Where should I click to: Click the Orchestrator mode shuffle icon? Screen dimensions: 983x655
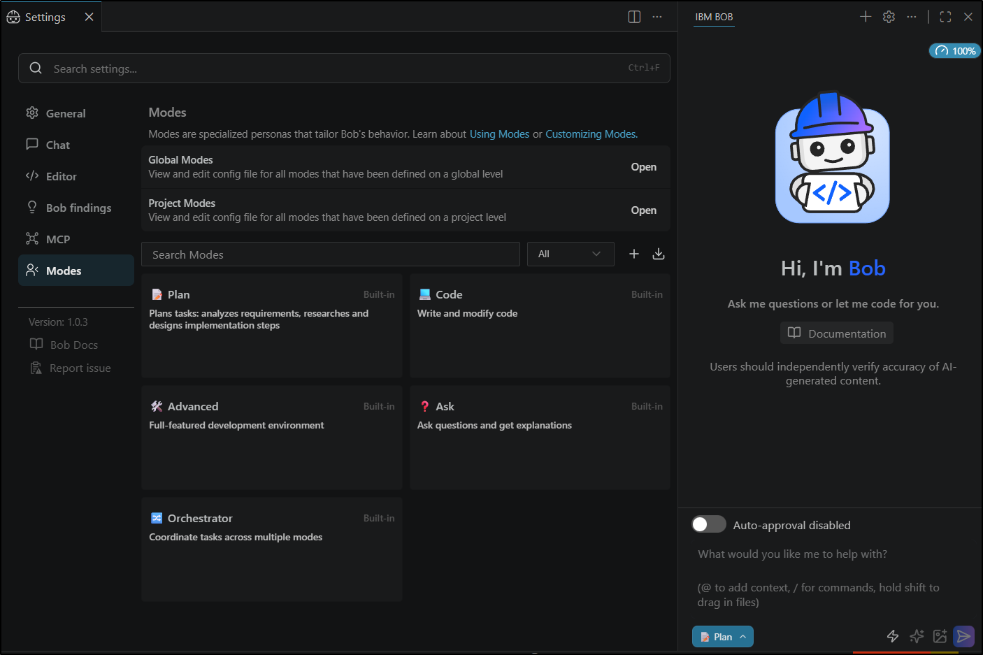point(157,518)
